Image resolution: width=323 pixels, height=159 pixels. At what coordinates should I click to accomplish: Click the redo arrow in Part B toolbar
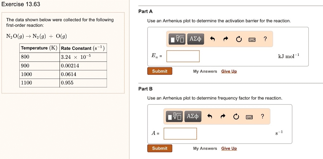[x=222, y=117]
